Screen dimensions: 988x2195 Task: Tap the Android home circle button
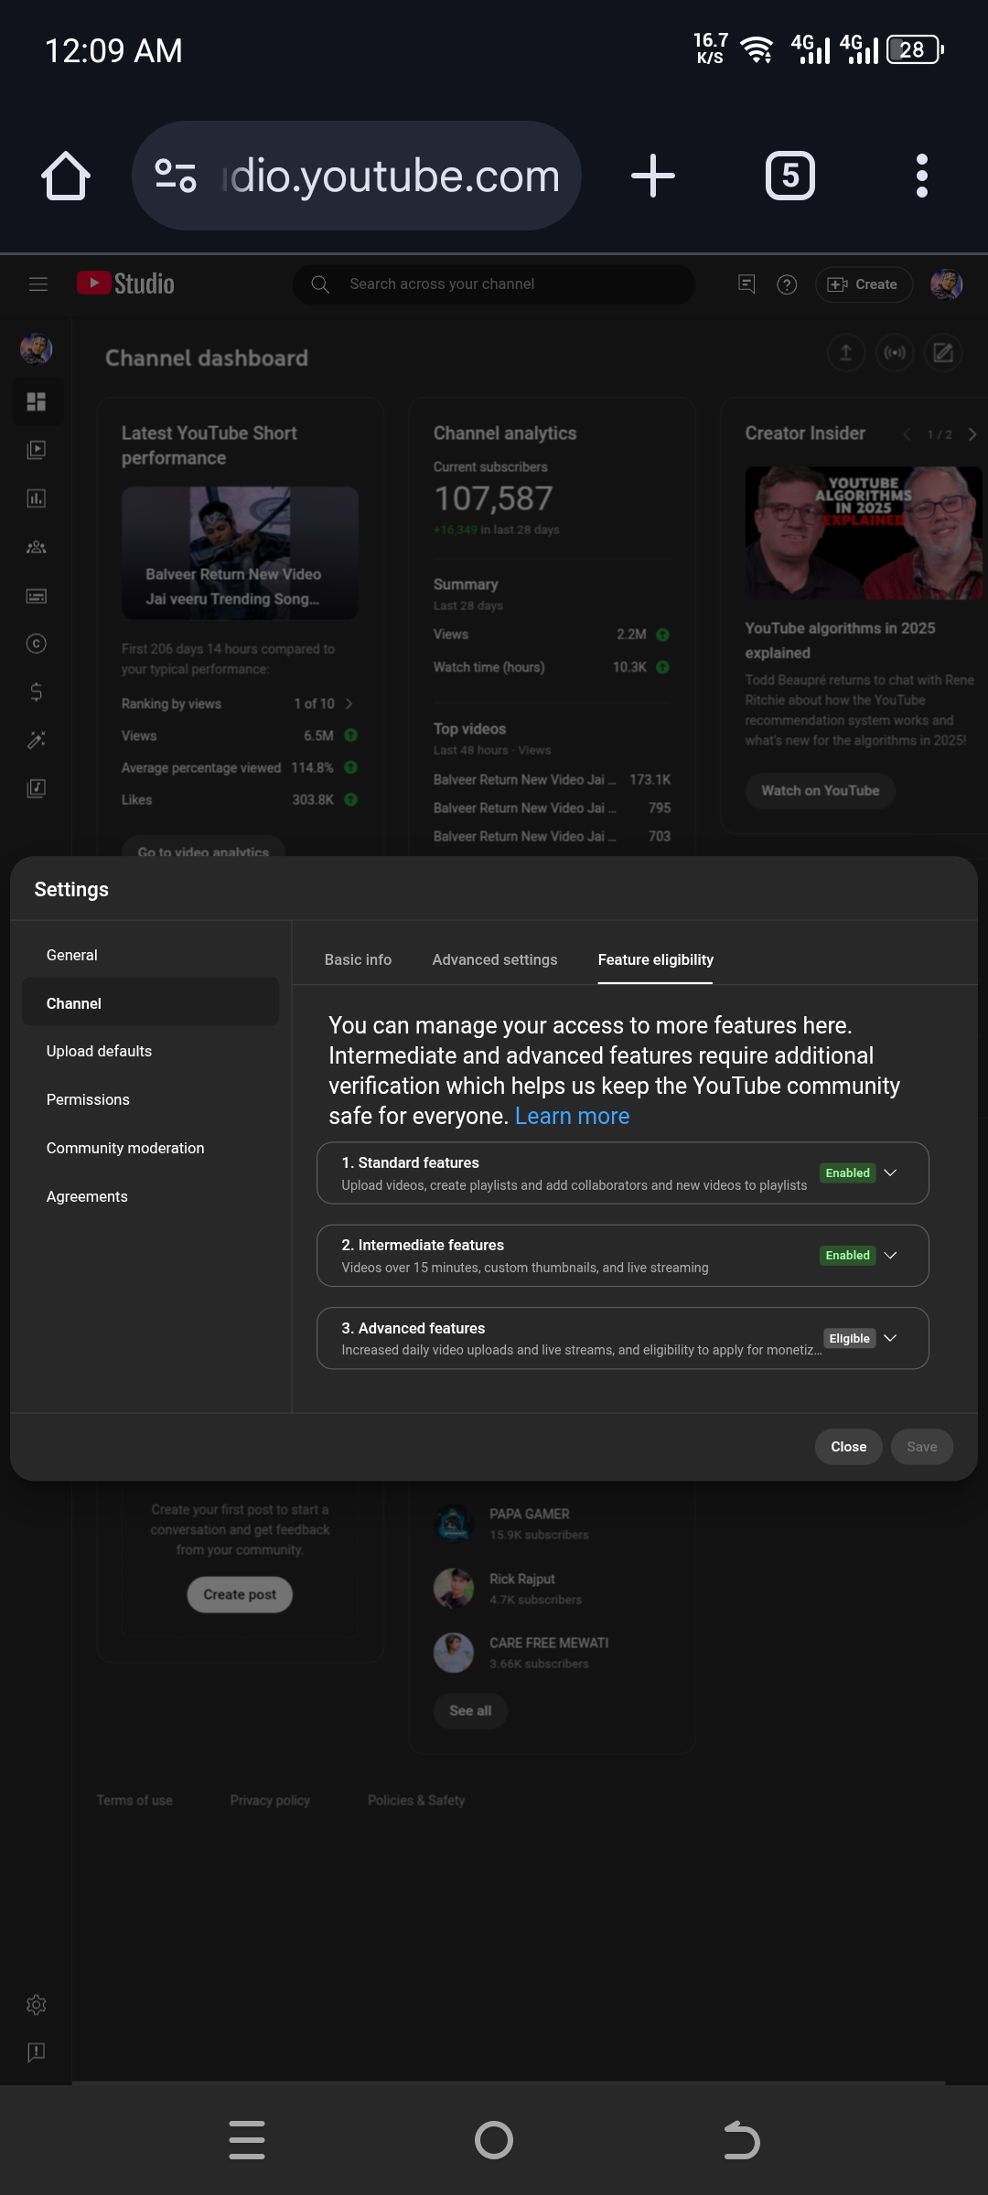pos(494,2140)
